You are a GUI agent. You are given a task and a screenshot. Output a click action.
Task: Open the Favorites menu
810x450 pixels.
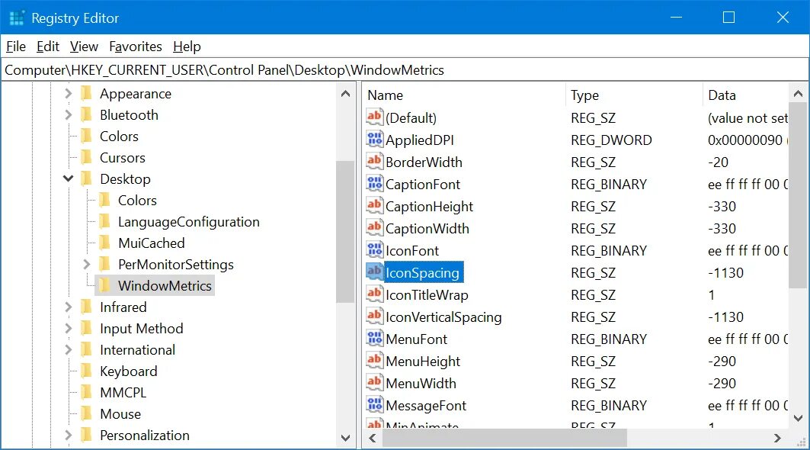pyautogui.click(x=136, y=47)
